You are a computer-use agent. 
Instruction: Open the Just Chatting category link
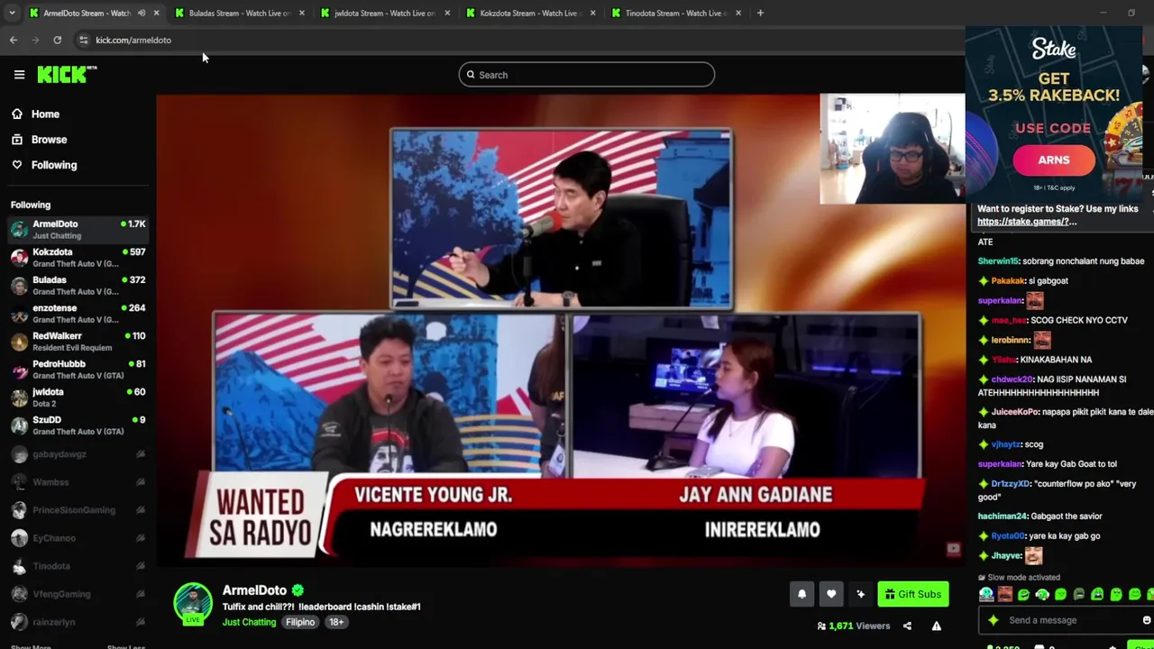coord(250,622)
